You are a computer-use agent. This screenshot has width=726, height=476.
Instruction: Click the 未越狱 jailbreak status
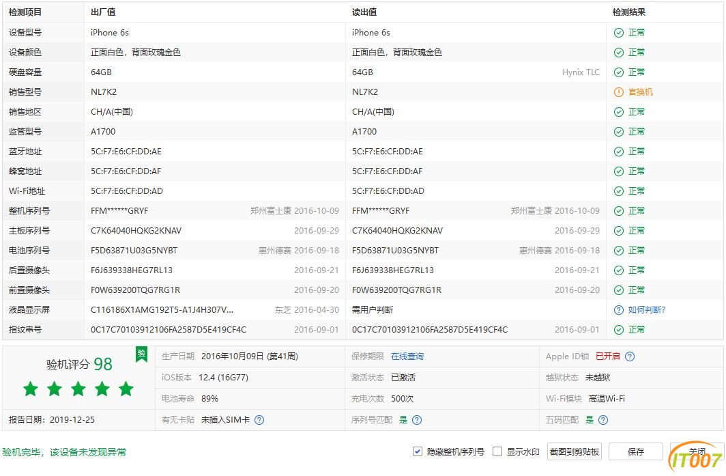[597, 378]
